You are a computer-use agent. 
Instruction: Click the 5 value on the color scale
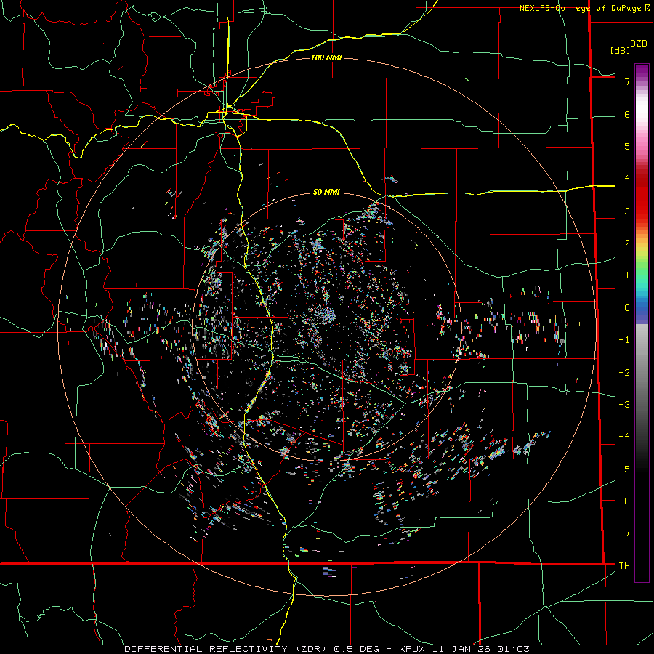(x=627, y=146)
